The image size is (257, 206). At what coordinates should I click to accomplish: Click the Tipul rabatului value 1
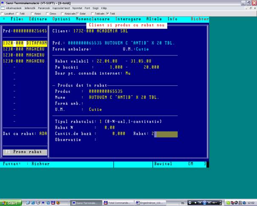coord(100,122)
